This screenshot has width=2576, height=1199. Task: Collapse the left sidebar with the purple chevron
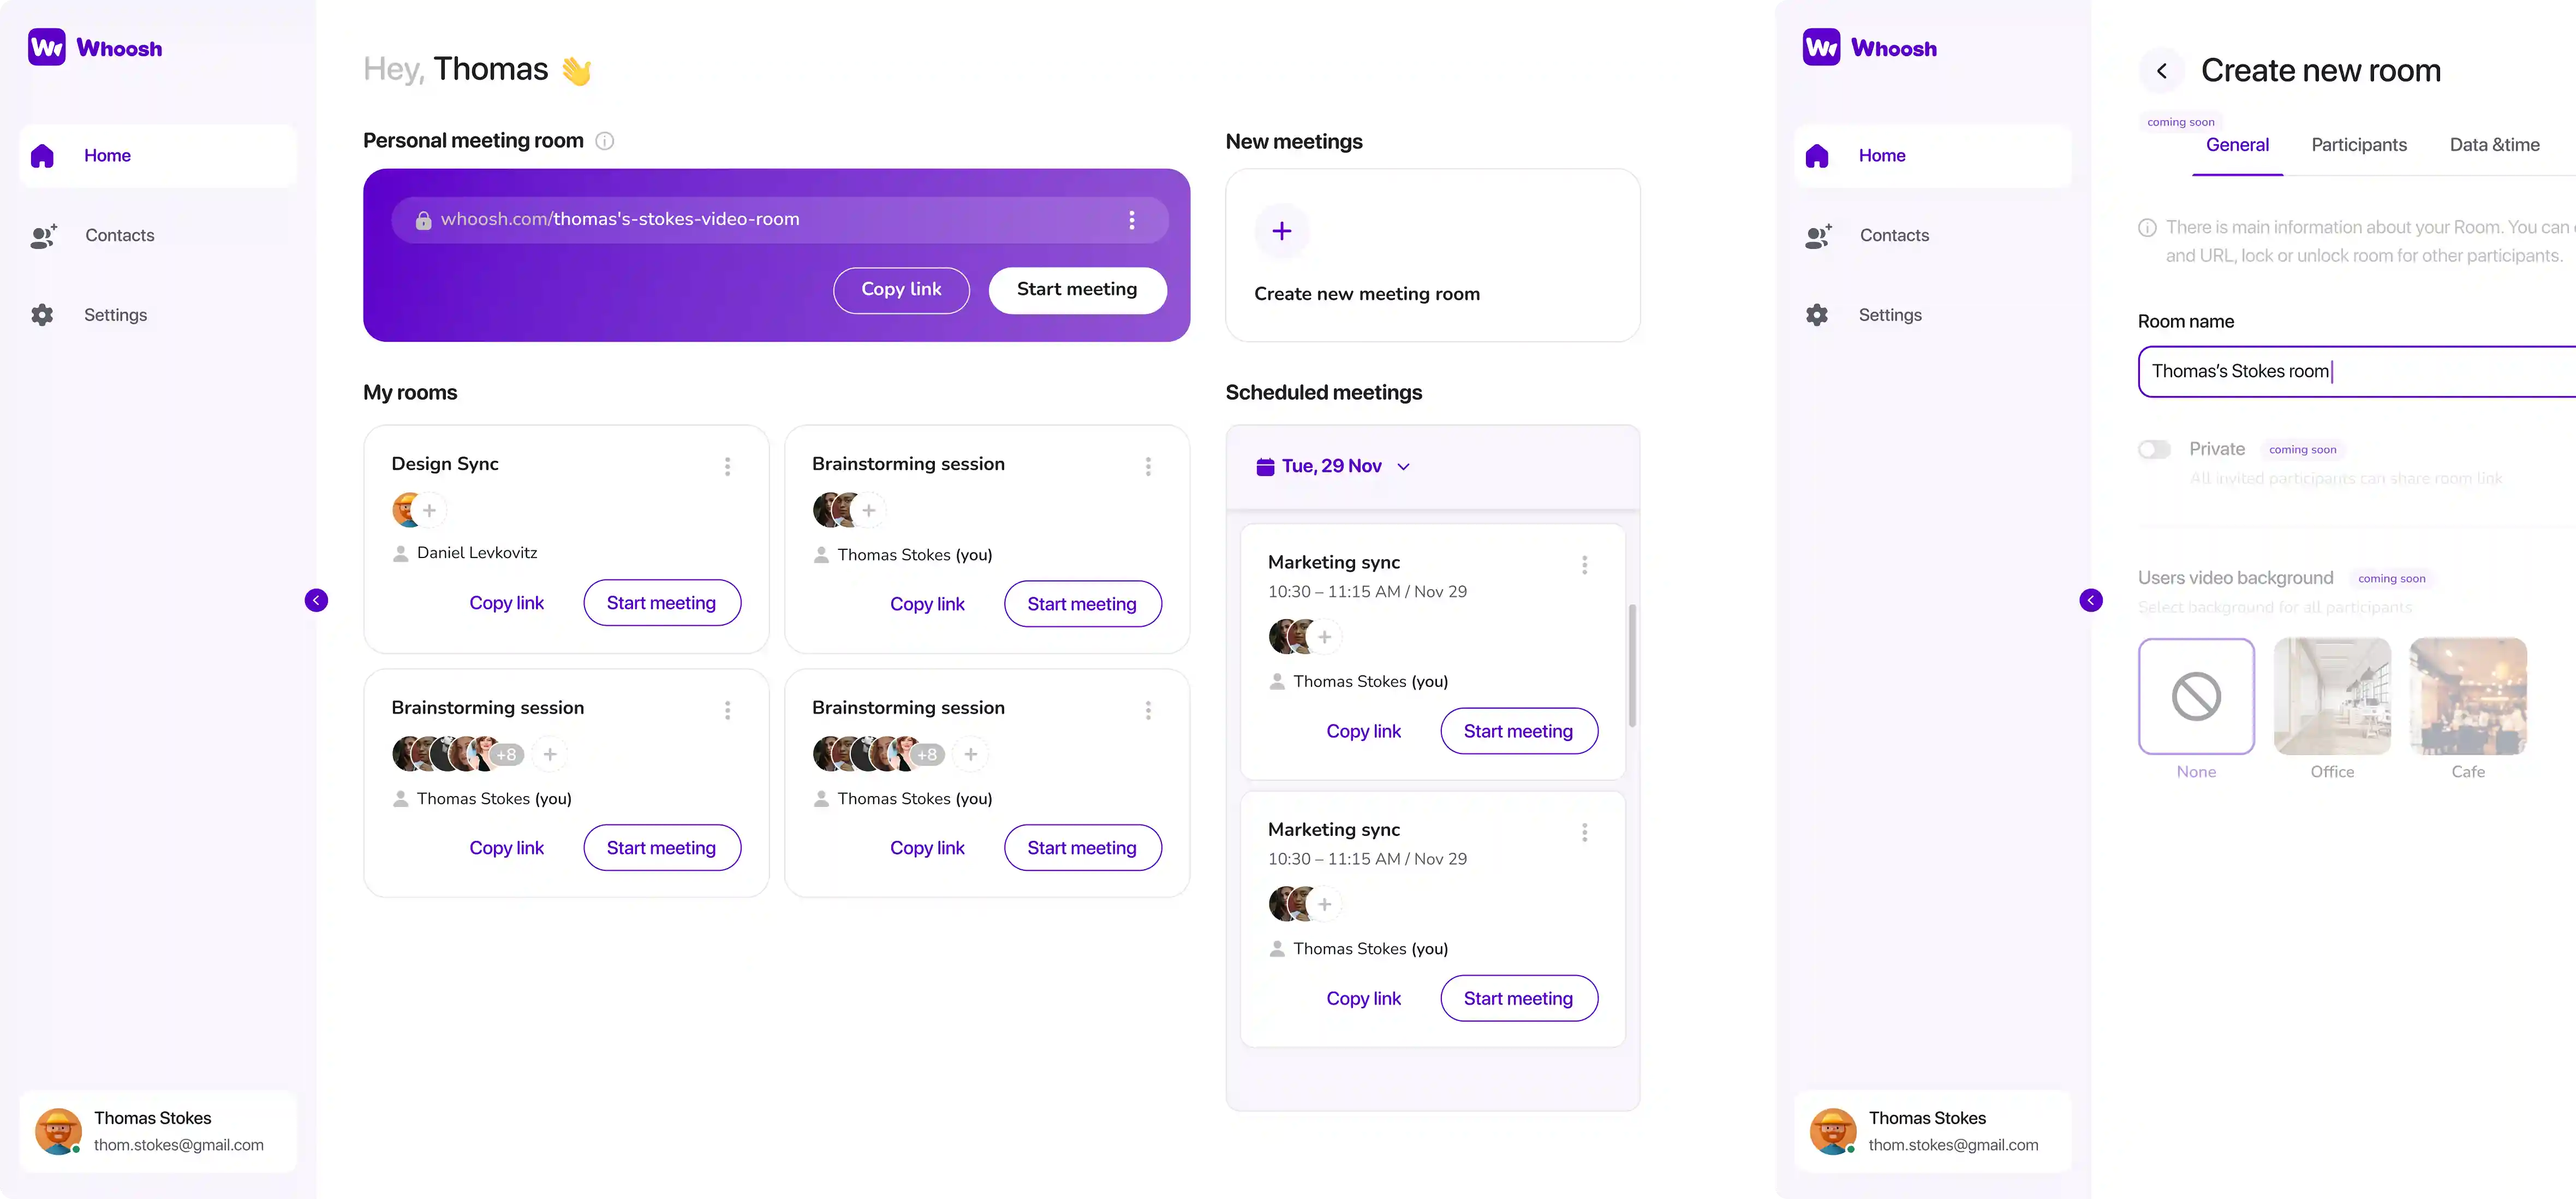[x=316, y=601]
